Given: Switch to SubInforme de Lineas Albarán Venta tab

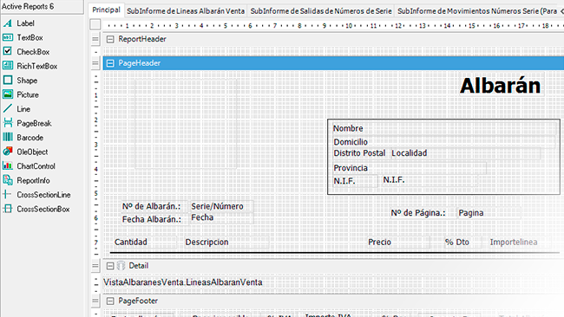Looking at the screenshot, I should click(x=186, y=11).
